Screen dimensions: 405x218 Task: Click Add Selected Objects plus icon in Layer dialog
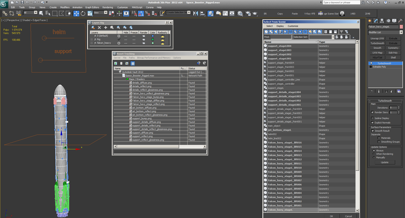pyautogui.click(x=106, y=28)
